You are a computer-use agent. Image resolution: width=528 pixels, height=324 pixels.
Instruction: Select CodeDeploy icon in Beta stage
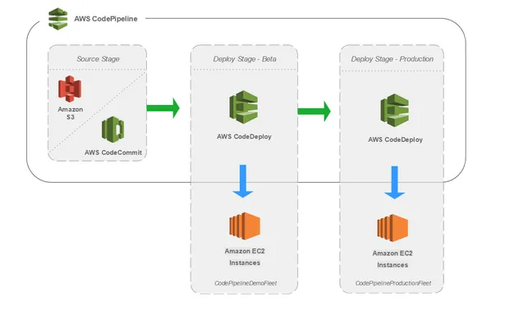pyautogui.click(x=244, y=107)
